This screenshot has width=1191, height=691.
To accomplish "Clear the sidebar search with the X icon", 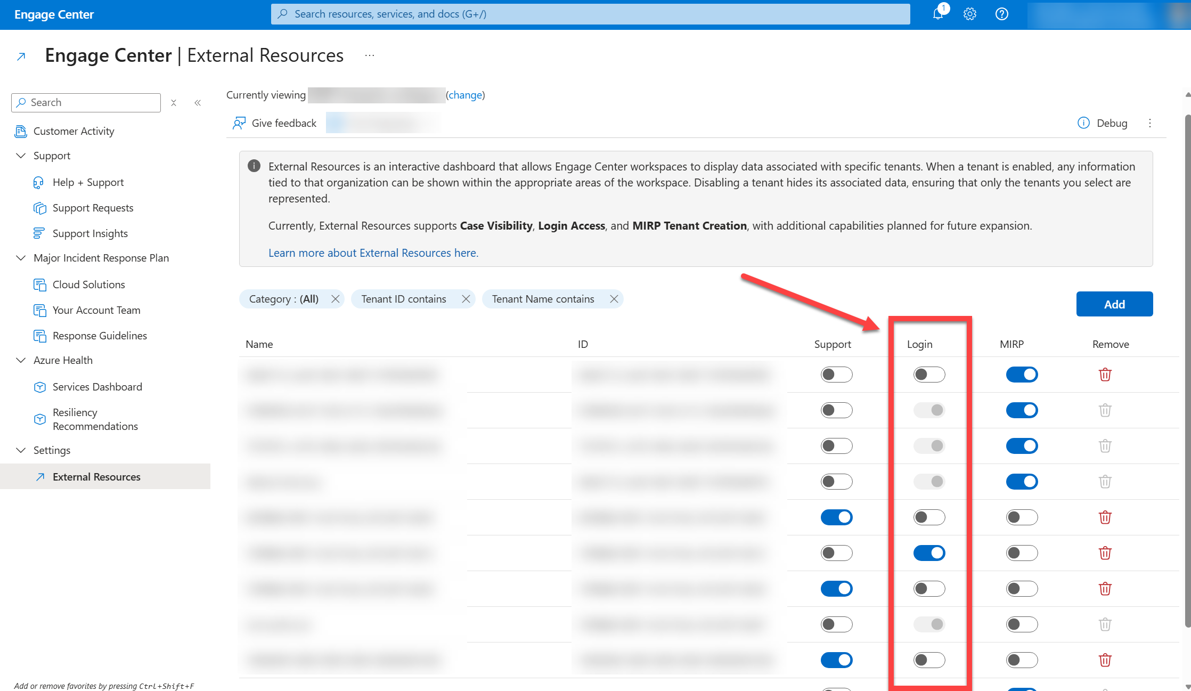I will (174, 103).
